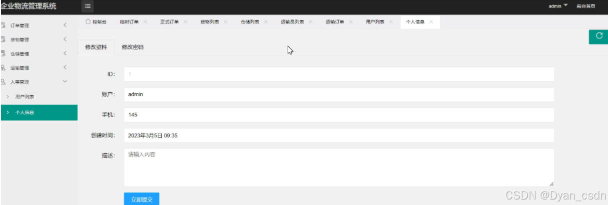This screenshot has width=608, height=205.
Task: Switch to the 正式订单 tab
Action: click(x=169, y=22)
